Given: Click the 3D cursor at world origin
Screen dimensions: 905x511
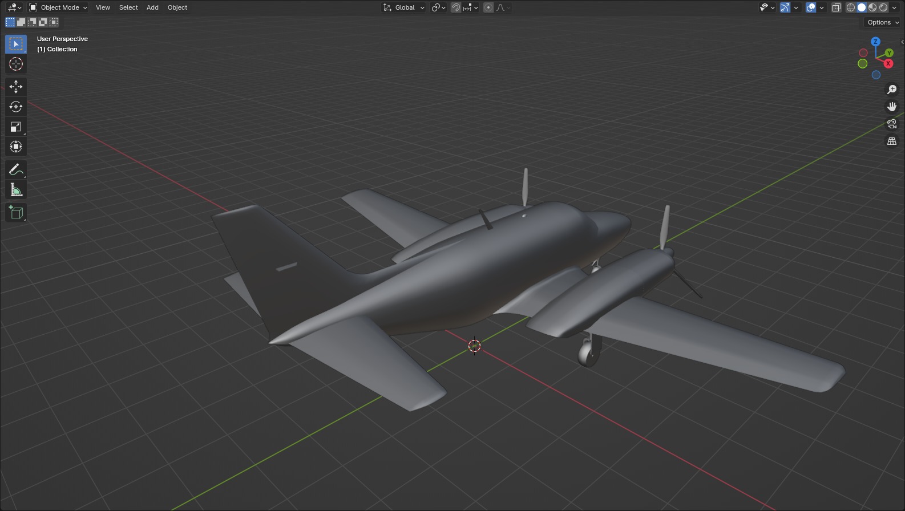Looking at the screenshot, I should tap(474, 346).
